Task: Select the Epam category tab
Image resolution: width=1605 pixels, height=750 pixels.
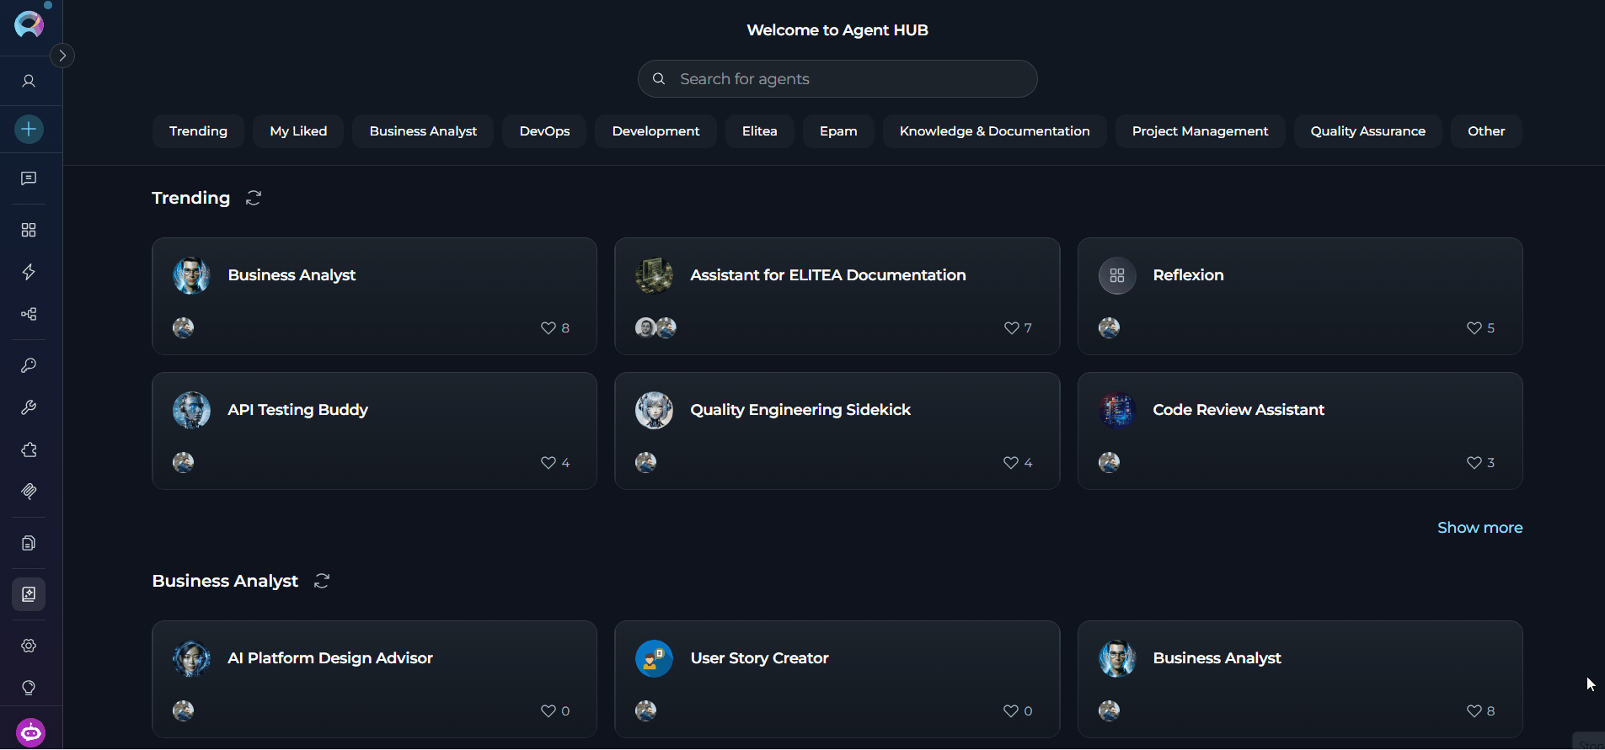Action: 838,131
